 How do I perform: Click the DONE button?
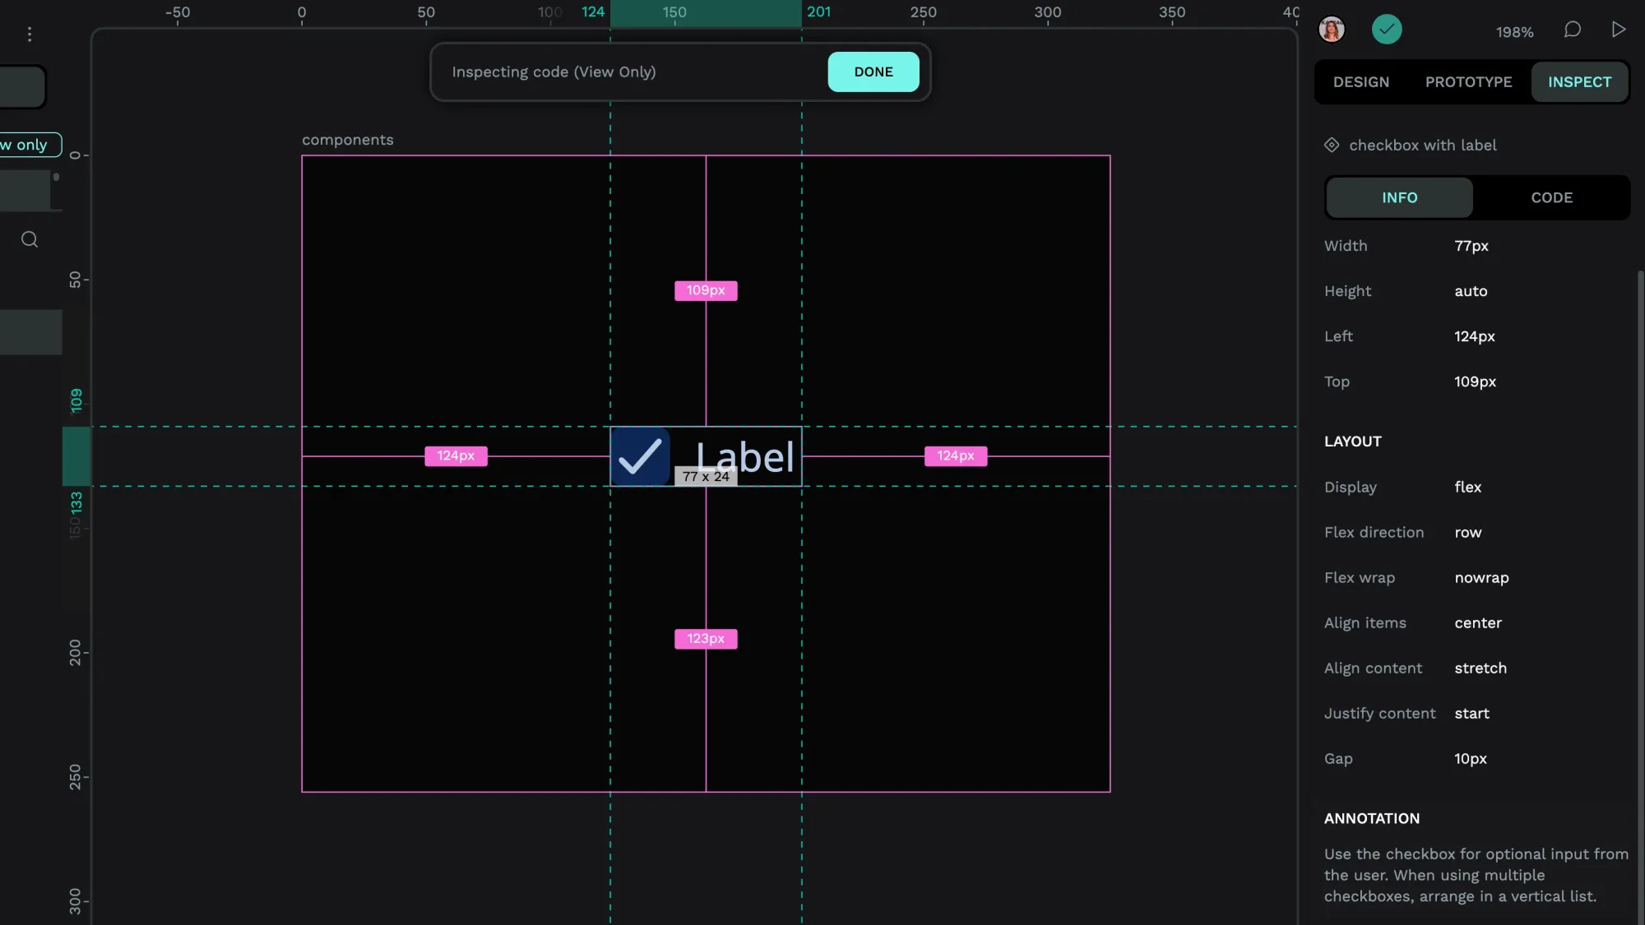tap(873, 72)
